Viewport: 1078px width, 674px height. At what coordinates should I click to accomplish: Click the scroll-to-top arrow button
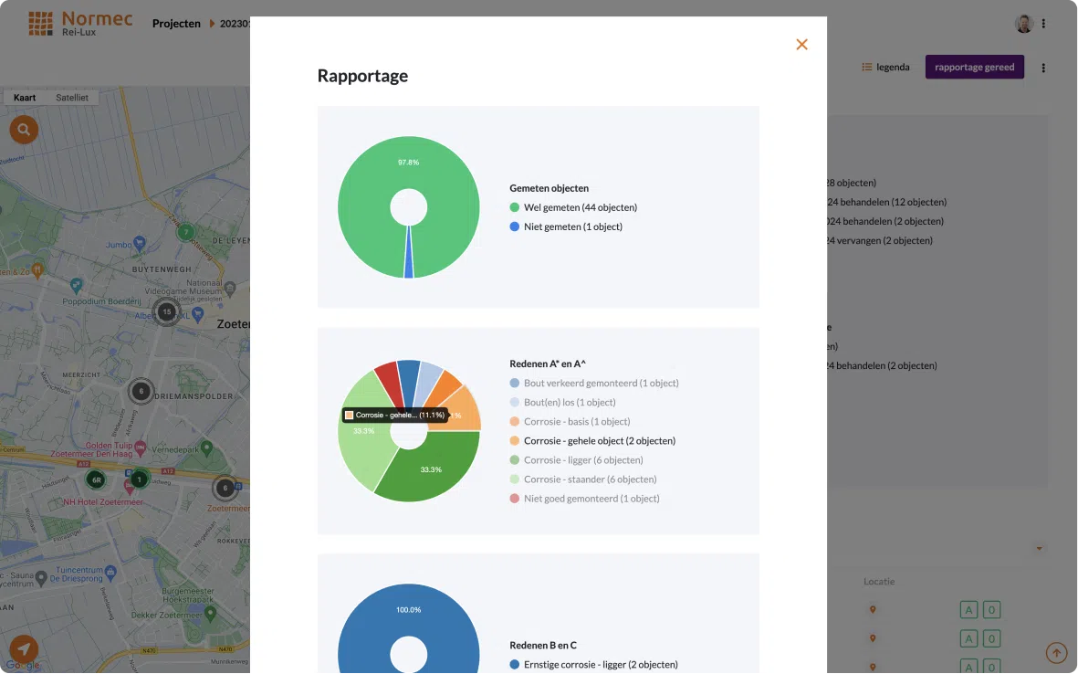pos(1057,652)
